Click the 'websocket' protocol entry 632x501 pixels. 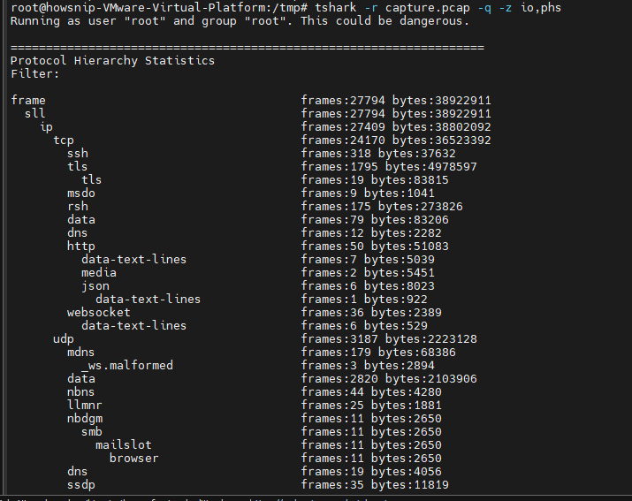(x=99, y=313)
